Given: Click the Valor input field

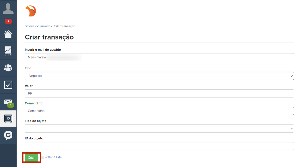Looking at the screenshot, I should [x=159, y=93].
